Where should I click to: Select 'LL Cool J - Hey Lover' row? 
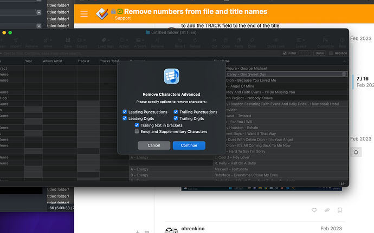click(x=281, y=157)
